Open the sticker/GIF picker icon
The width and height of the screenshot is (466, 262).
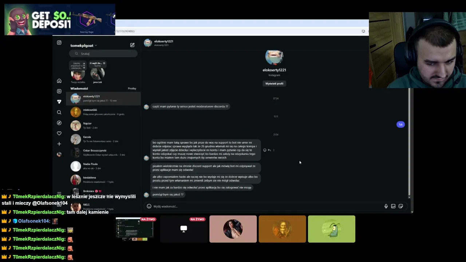pyautogui.click(x=400, y=206)
